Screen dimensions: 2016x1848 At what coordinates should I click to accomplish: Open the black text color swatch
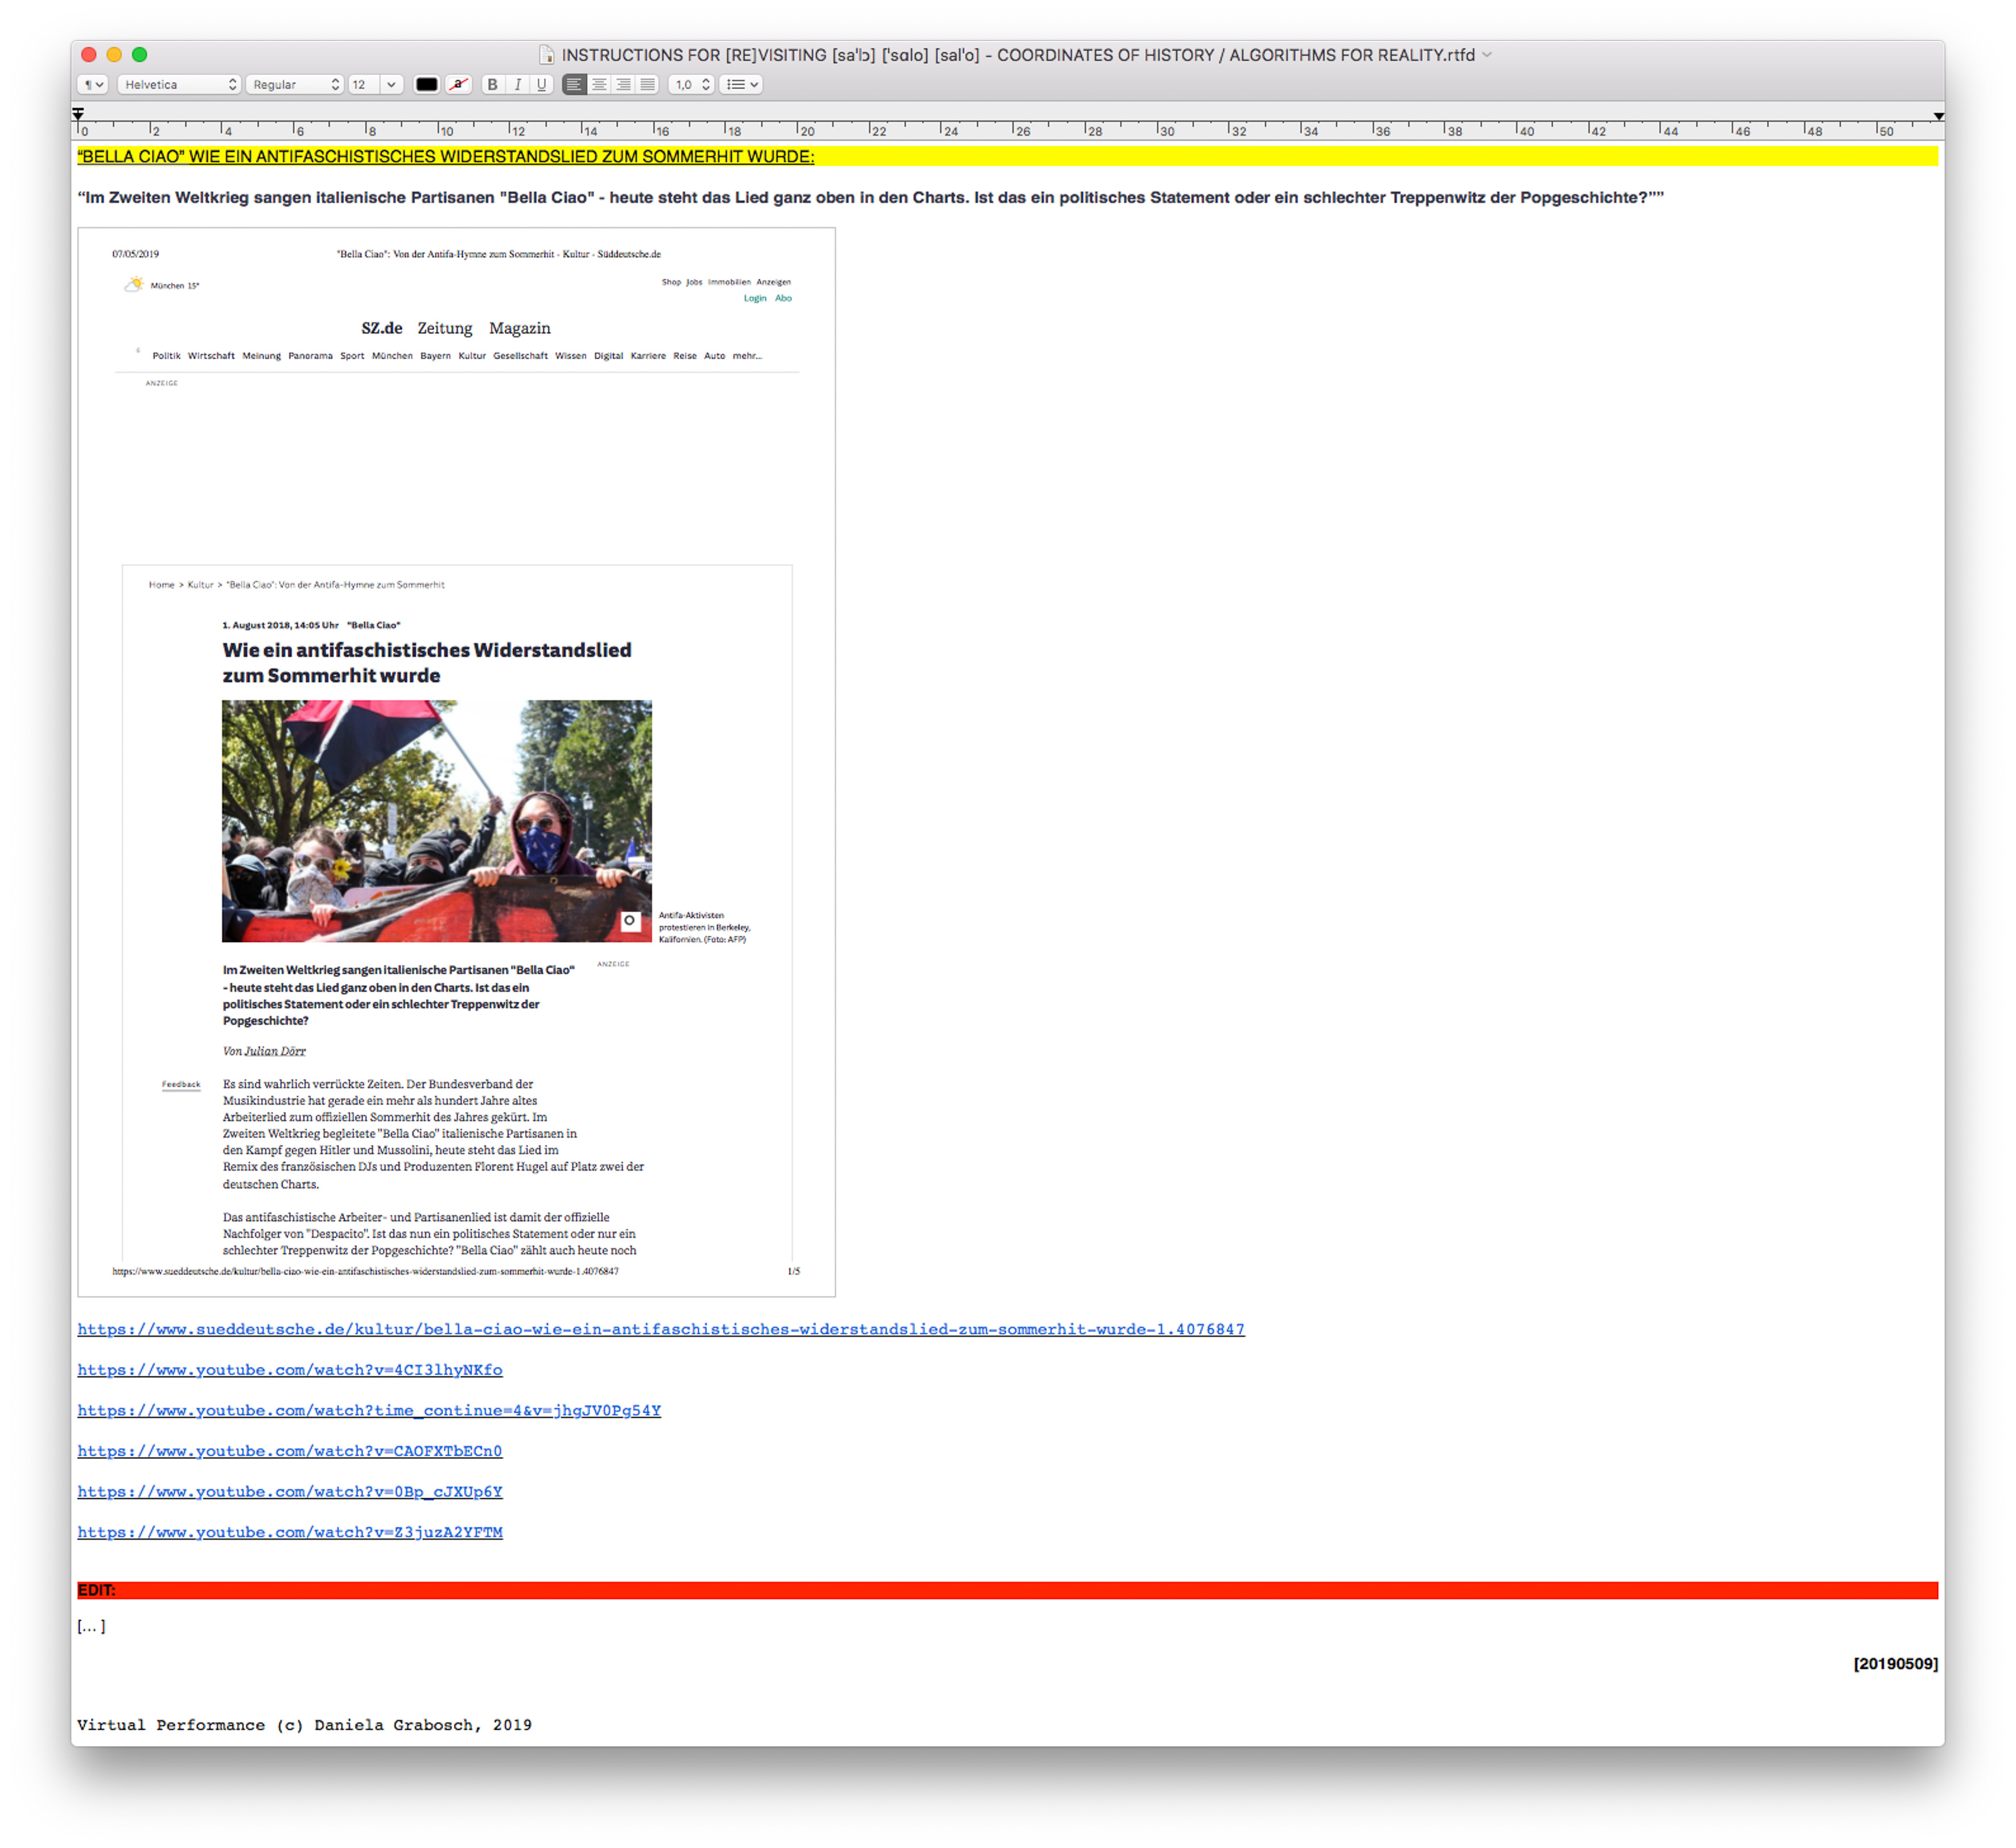coord(427,85)
